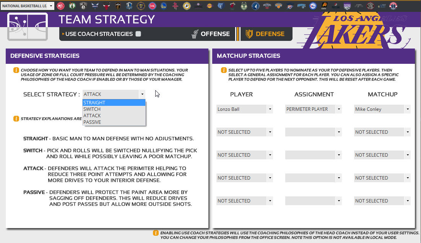Select the Orlando Magic team logo
The image size is (421, 243).
tap(301, 6)
